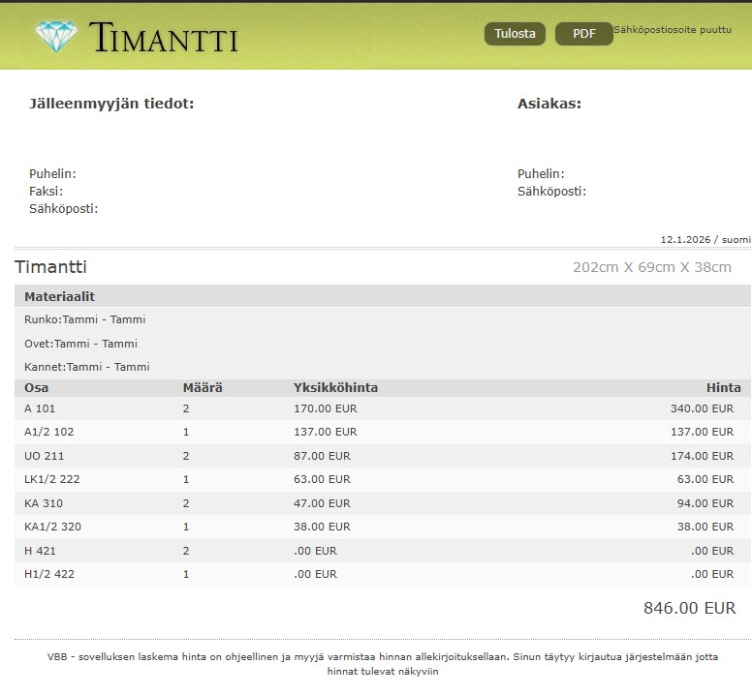Select the 'Jälleenmyyjän tiedot' heading
Screen dimensions: 752x694
click(111, 104)
